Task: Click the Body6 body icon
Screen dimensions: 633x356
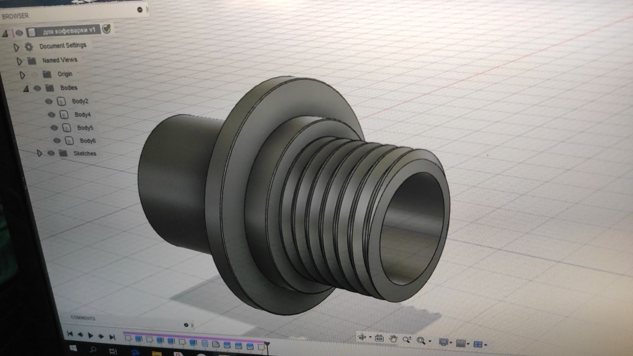Action: [70, 141]
